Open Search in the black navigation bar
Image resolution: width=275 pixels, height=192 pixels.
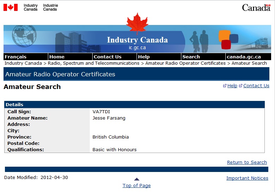point(203,57)
